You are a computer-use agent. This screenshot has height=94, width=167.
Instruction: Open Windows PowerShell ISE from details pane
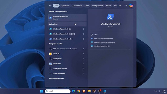[102, 46]
